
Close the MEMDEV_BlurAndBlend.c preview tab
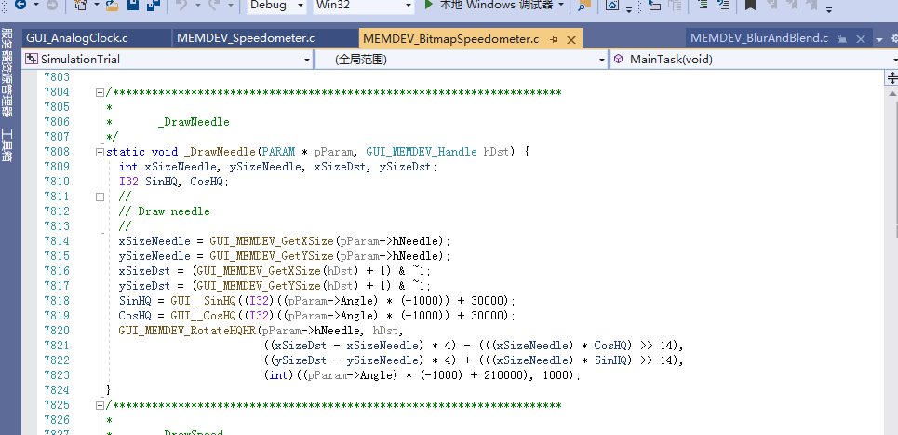860,39
